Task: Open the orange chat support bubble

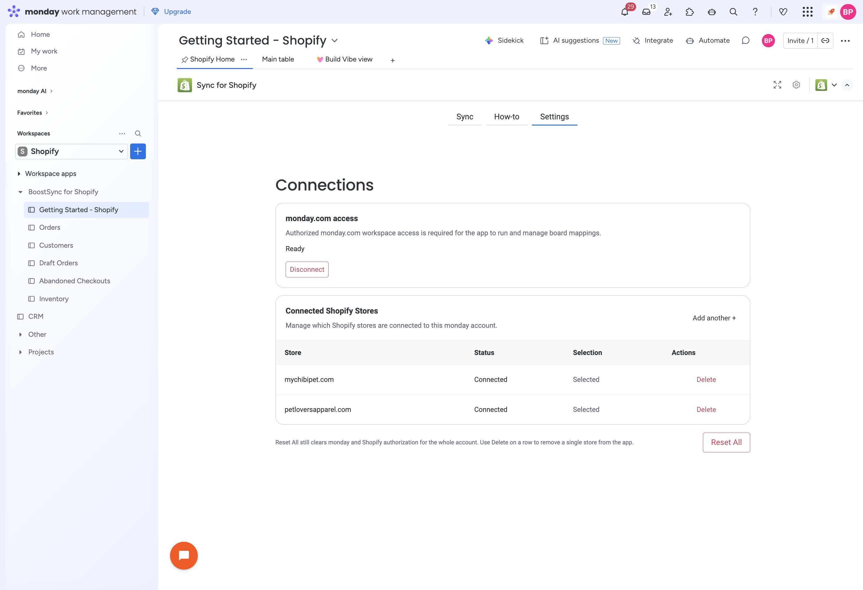Action: (x=184, y=555)
